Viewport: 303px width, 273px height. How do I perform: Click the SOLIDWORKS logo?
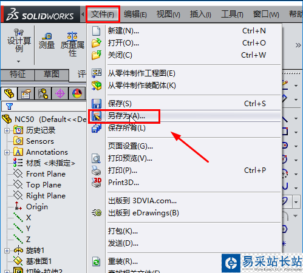click(x=40, y=15)
